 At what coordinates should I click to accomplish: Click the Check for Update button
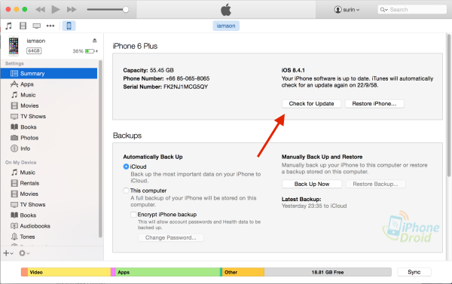point(311,103)
